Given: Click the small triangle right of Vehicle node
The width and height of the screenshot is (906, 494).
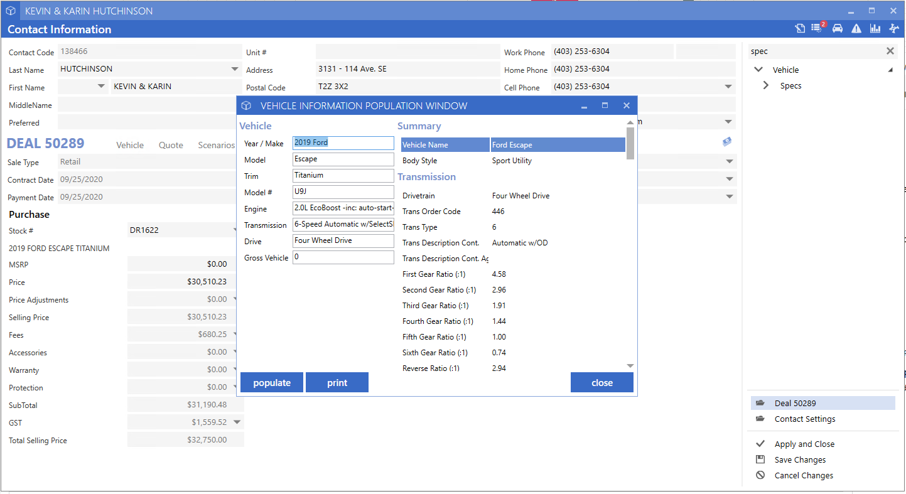Looking at the screenshot, I should (x=890, y=70).
